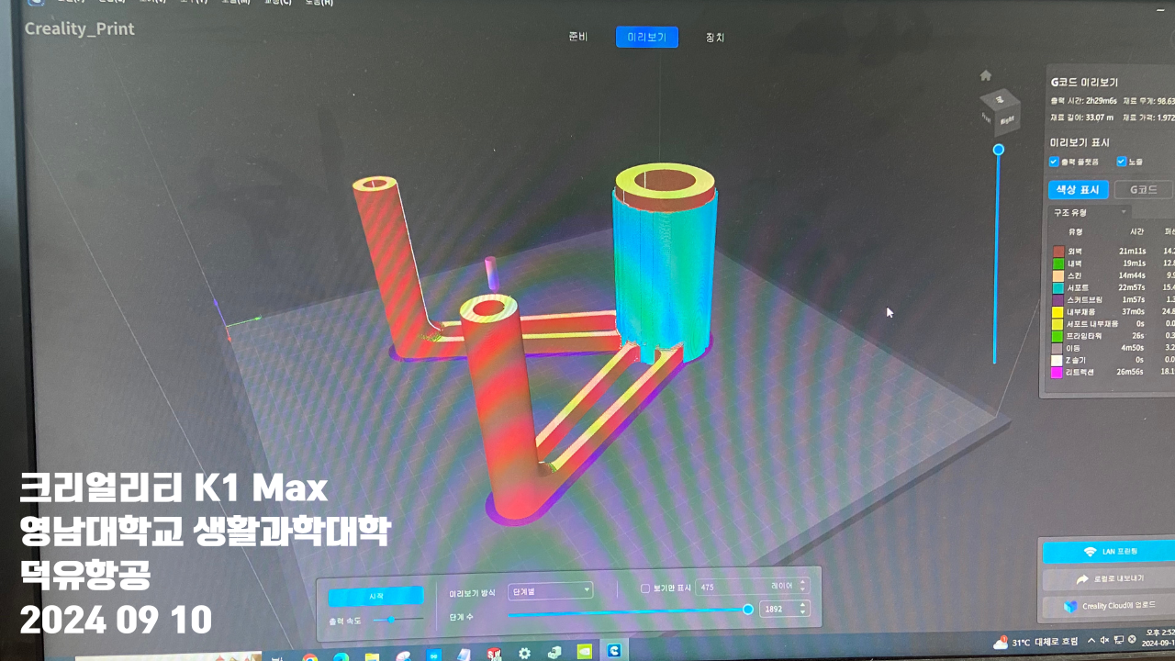Enable the 보기만 표시 checkbox
This screenshot has height=661, width=1175.
click(645, 588)
